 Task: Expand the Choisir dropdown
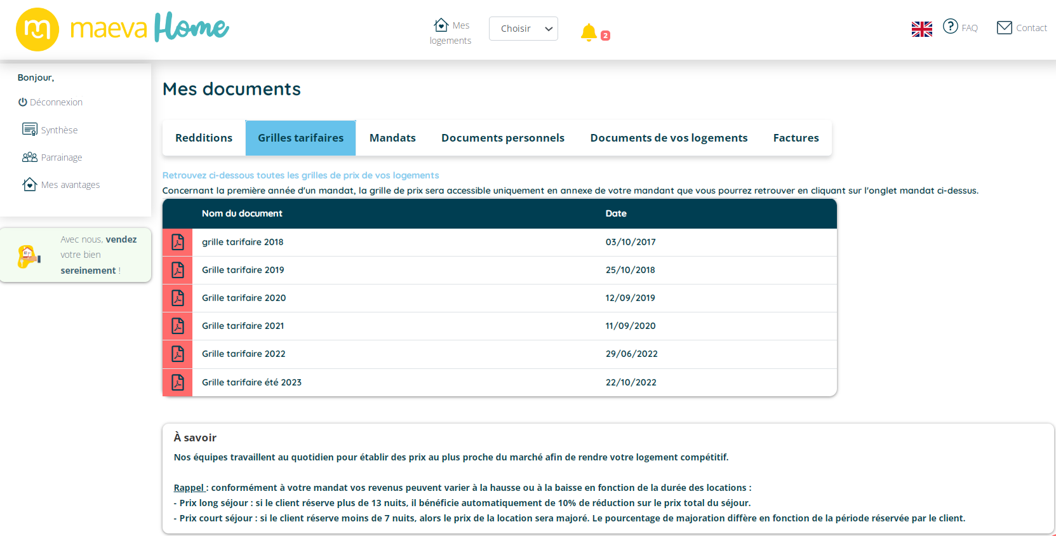pos(523,29)
